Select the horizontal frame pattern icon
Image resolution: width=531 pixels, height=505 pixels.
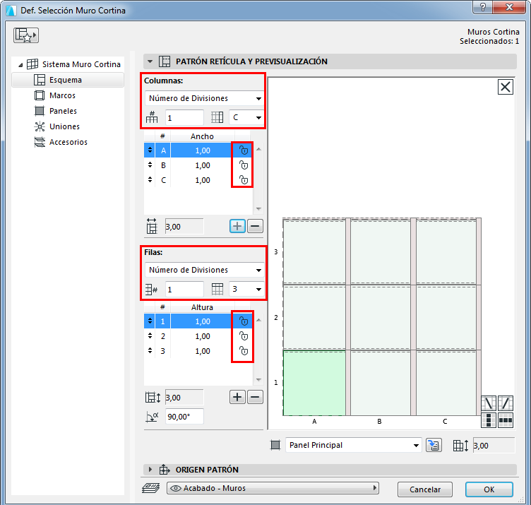point(506,420)
